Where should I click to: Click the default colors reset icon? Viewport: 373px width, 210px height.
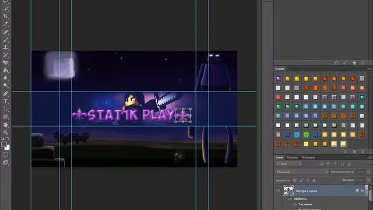tap(2, 138)
